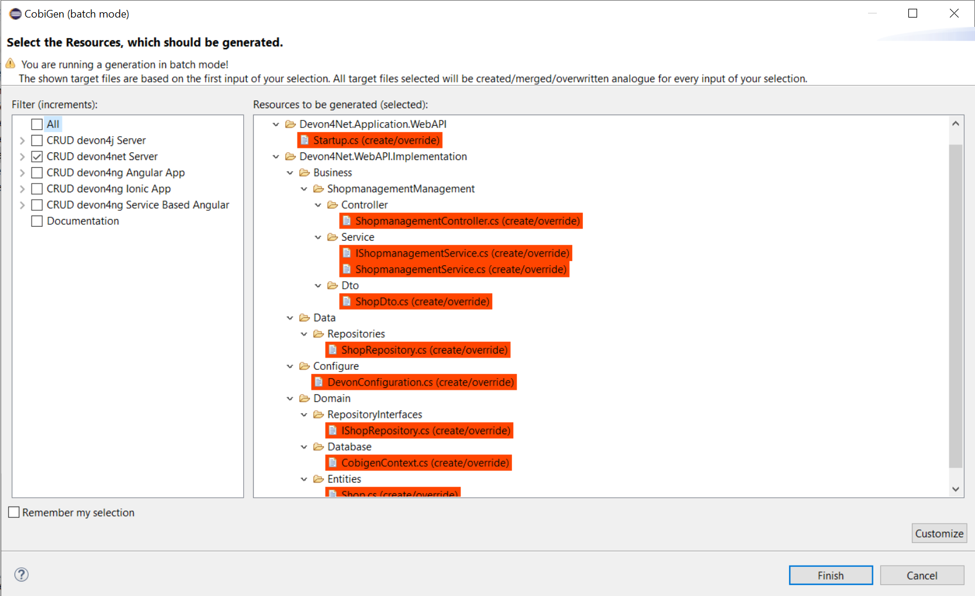
Task: Click the Business folder icon
Action: [305, 173]
